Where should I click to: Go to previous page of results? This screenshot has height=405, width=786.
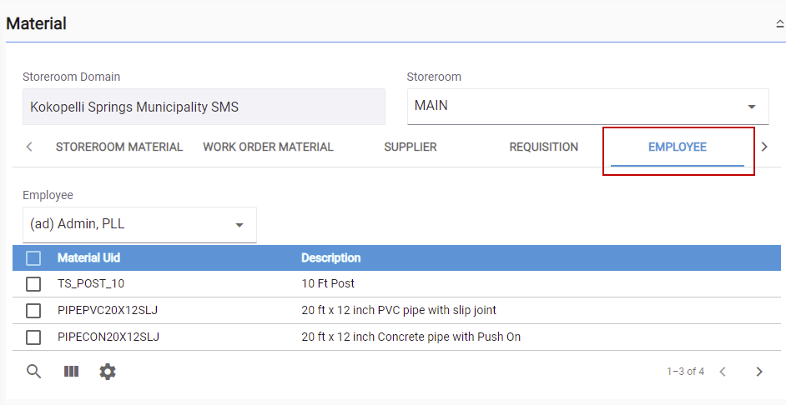[x=723, y=372]
